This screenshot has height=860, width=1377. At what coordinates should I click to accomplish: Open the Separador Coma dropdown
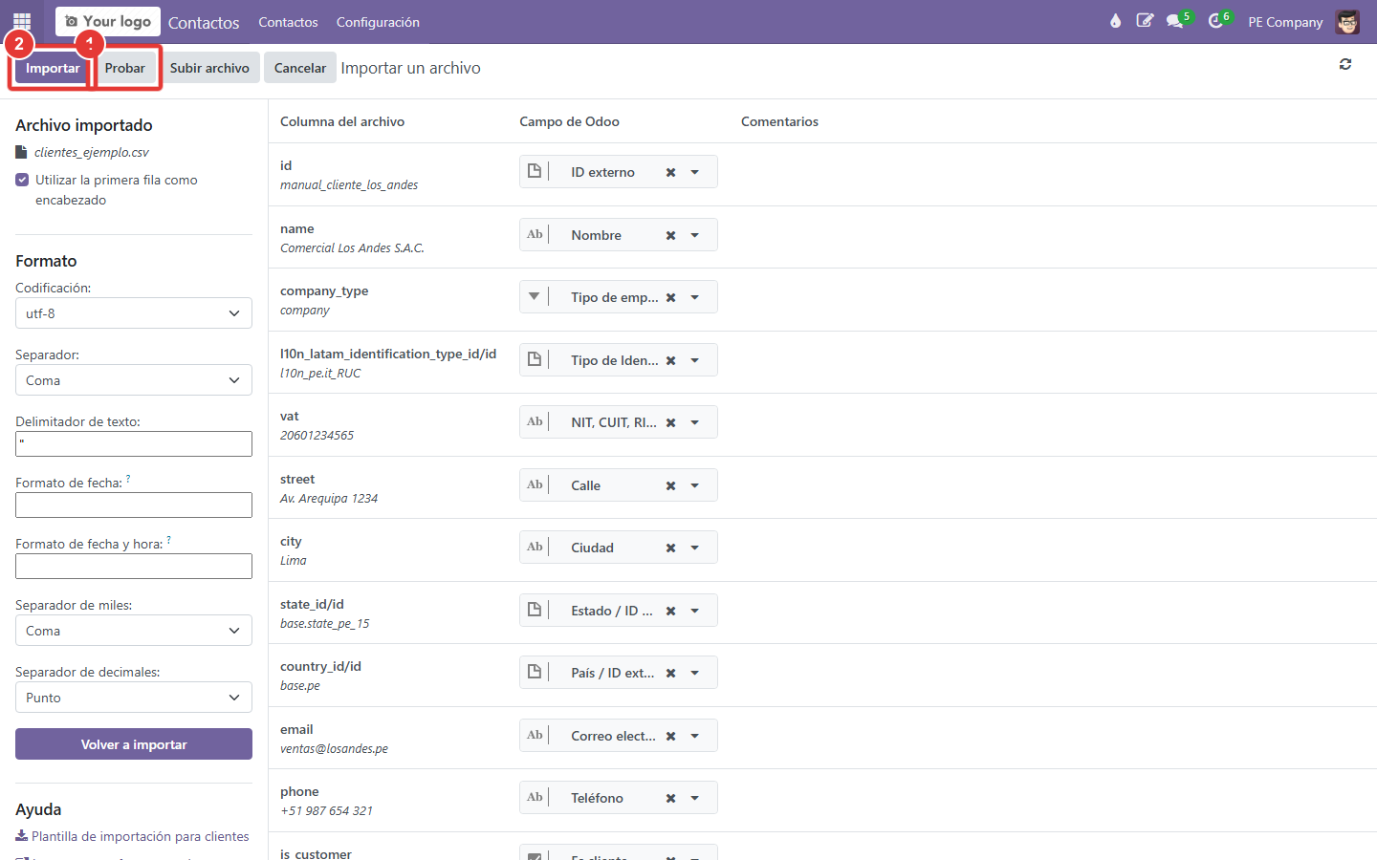pos(134,380)
